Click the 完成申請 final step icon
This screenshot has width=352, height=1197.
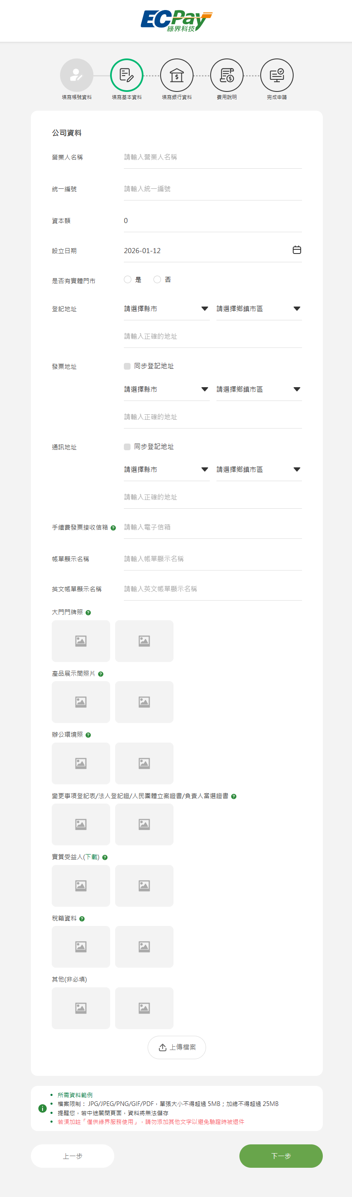click(x=277, y=75)
